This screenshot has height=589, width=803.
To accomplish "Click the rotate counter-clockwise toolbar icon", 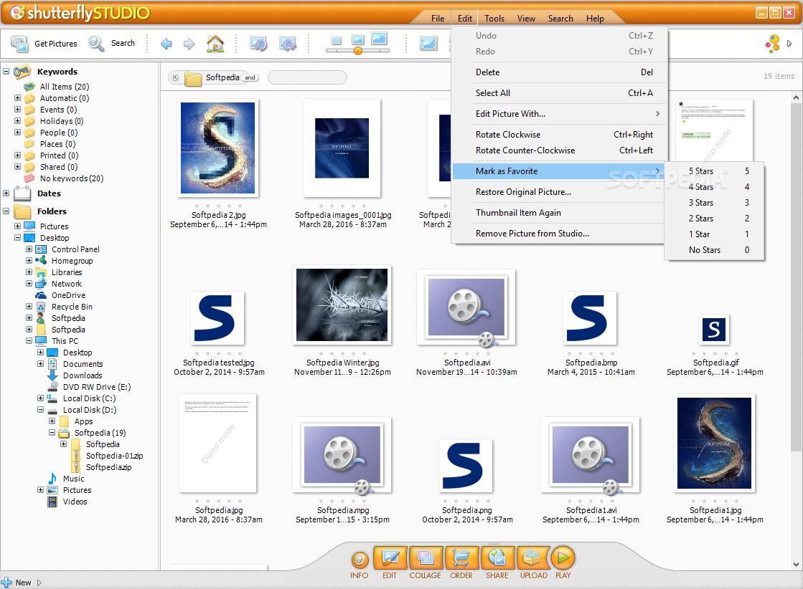I will 258,44.
